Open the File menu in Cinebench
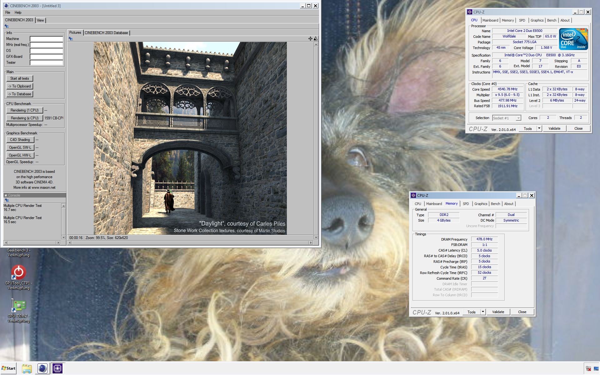Viewport: 600px width, 375px height. pos(8,12)
